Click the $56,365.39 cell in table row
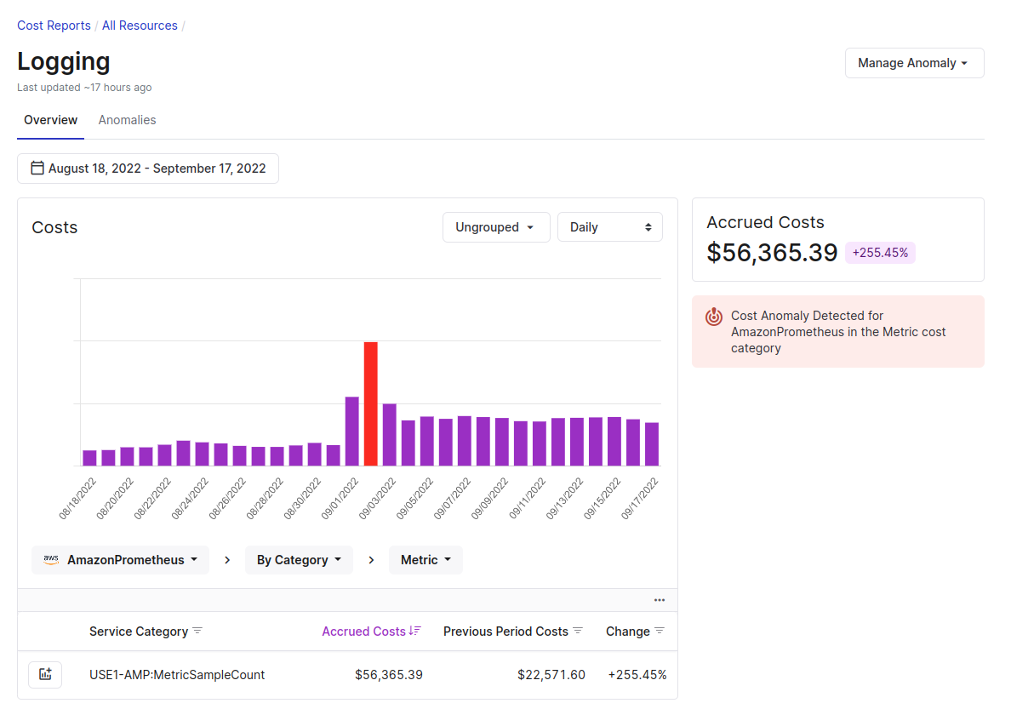Viewport: 1011px width, 726px height. 389,674
